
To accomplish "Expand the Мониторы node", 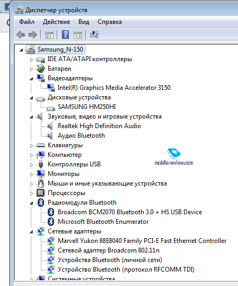I will 31,174.
